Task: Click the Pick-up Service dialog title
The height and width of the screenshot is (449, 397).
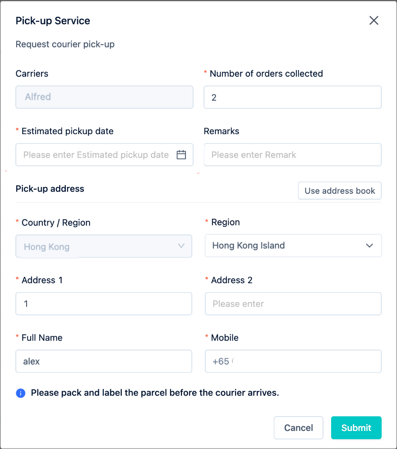Action: pyautogui.click(x=53, y=21)
